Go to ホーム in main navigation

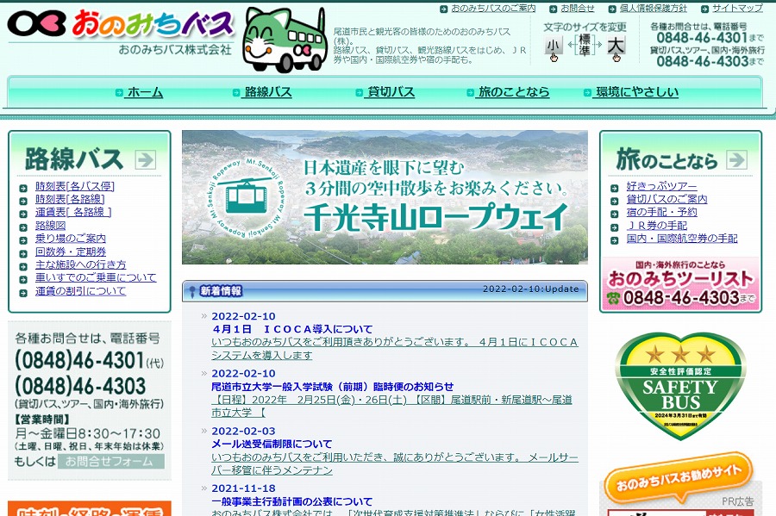[x=143, y=92]
